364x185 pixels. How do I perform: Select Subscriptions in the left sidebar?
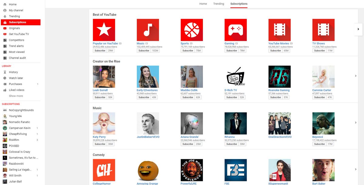click(21, 22)
